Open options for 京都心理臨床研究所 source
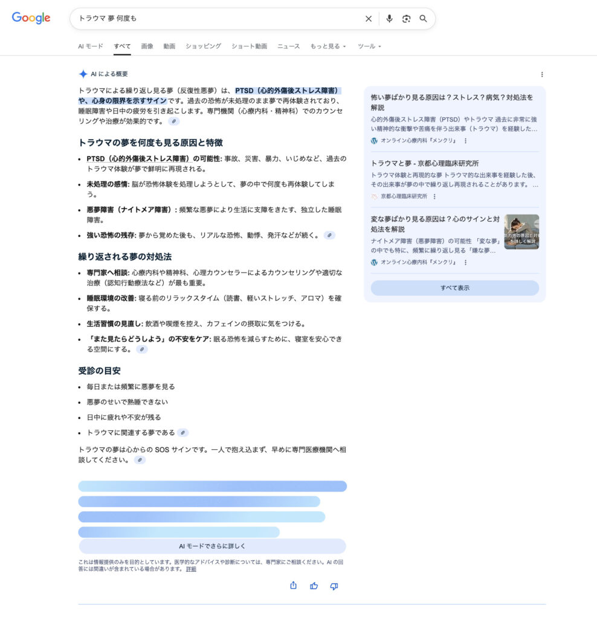The width and height of the screenshot is (597, 619). 434,196
